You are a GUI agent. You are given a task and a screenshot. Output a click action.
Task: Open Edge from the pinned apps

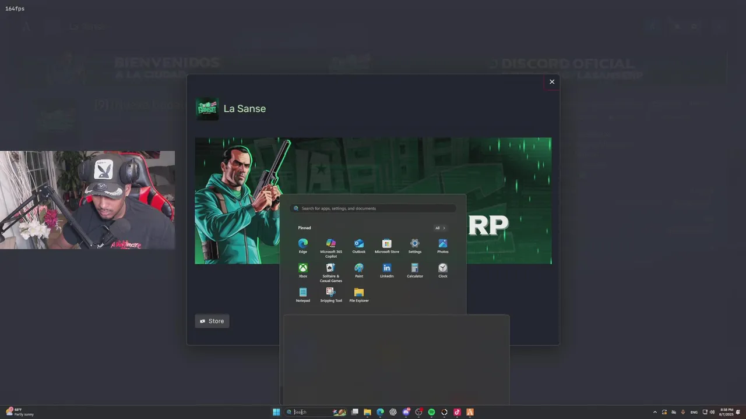(302, 246)
